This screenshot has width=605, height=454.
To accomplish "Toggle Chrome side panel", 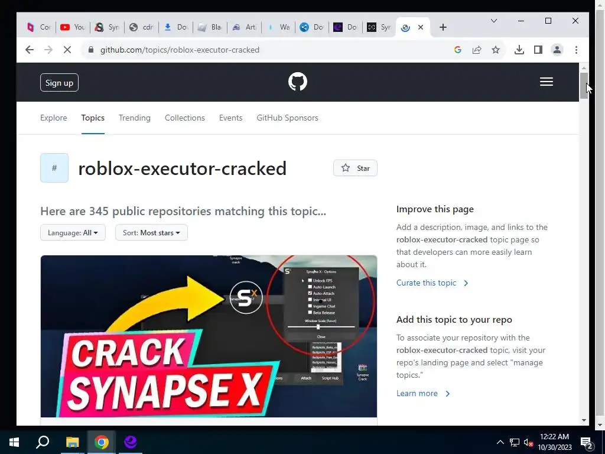I will coord(538,50).
